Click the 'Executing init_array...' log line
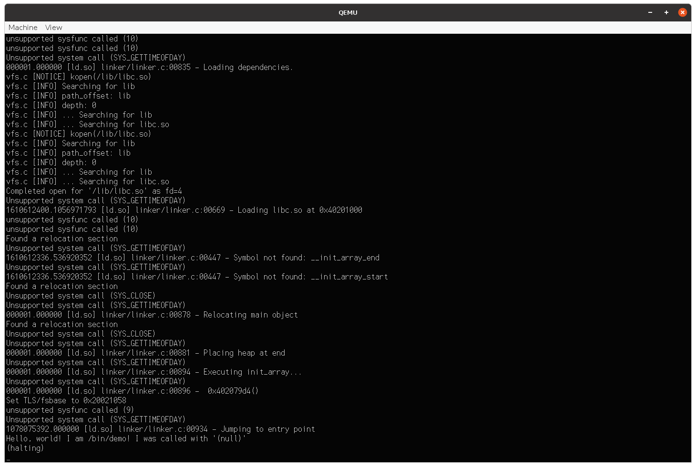The width and height of the screenshot is (696, 467). [x=154, y=372]
